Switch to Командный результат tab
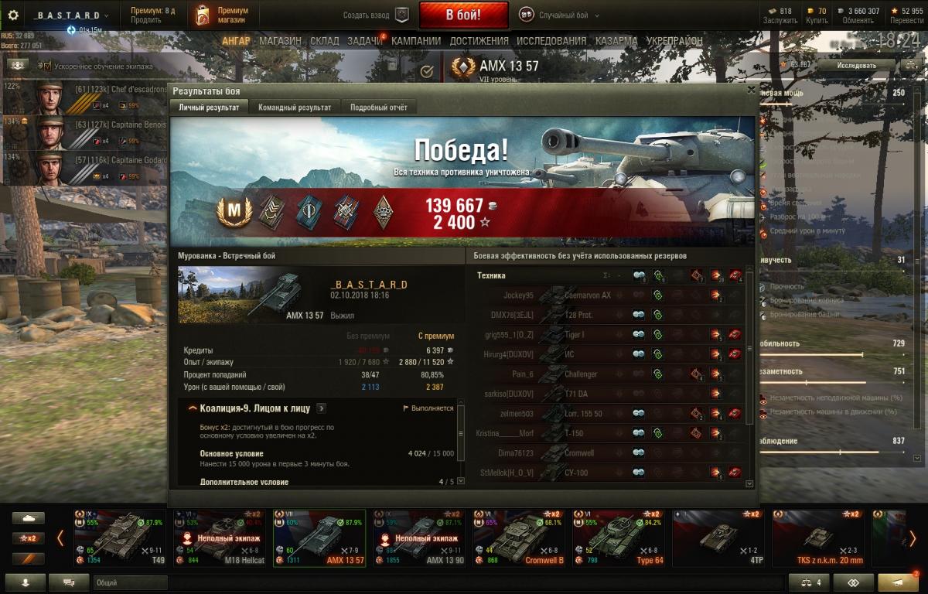Viewport: 928px width, 594px height. pyautogui.click(x=295, y=108)
